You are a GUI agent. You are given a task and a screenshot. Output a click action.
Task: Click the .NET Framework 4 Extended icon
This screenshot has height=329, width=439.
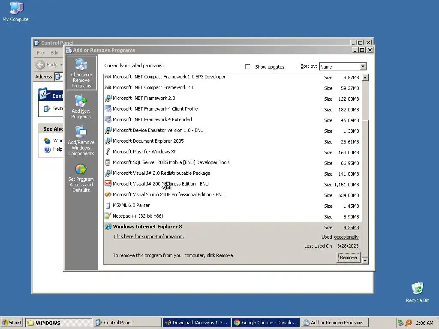coord(108,120)
